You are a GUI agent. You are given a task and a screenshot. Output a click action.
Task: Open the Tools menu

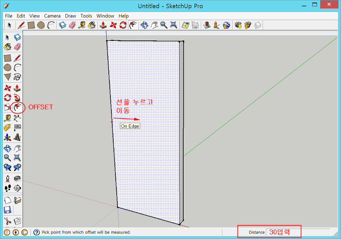(86, 16)
